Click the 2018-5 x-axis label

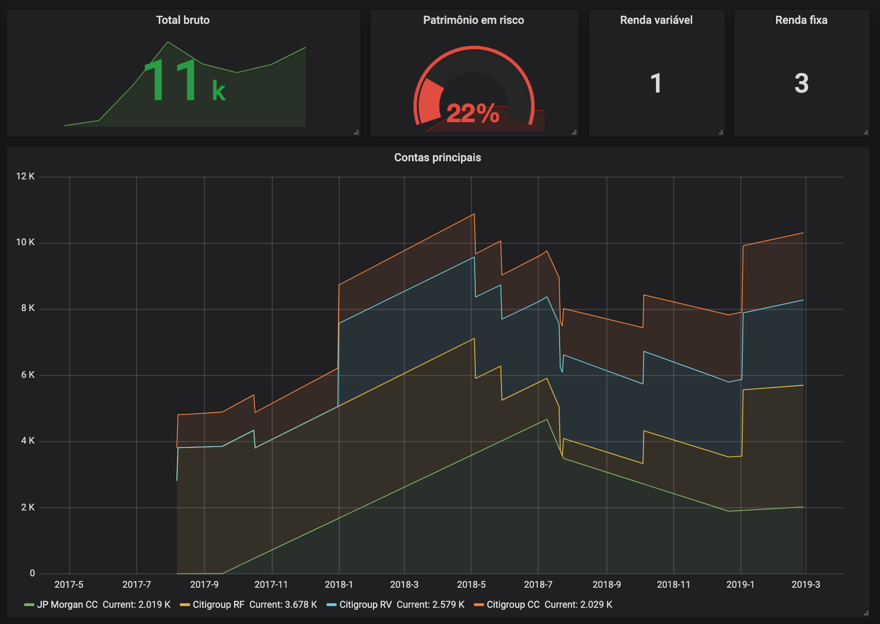point(471,584)
